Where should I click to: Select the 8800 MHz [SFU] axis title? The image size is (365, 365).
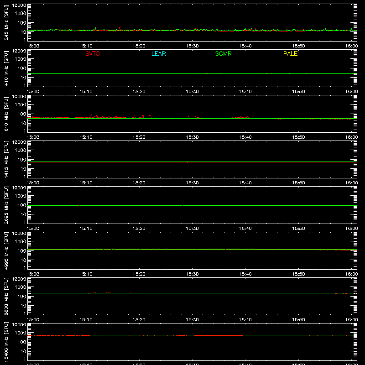point(6,296)
